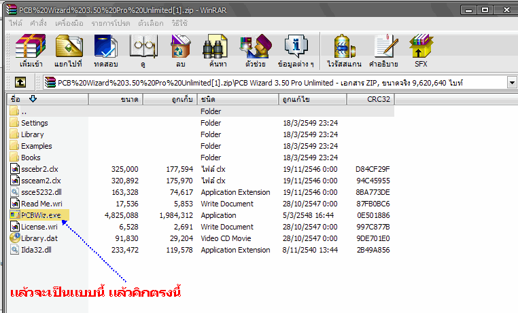Click the Examples folder icon
Viewport: 518px width, 313px height.
(x=14, y=146)
